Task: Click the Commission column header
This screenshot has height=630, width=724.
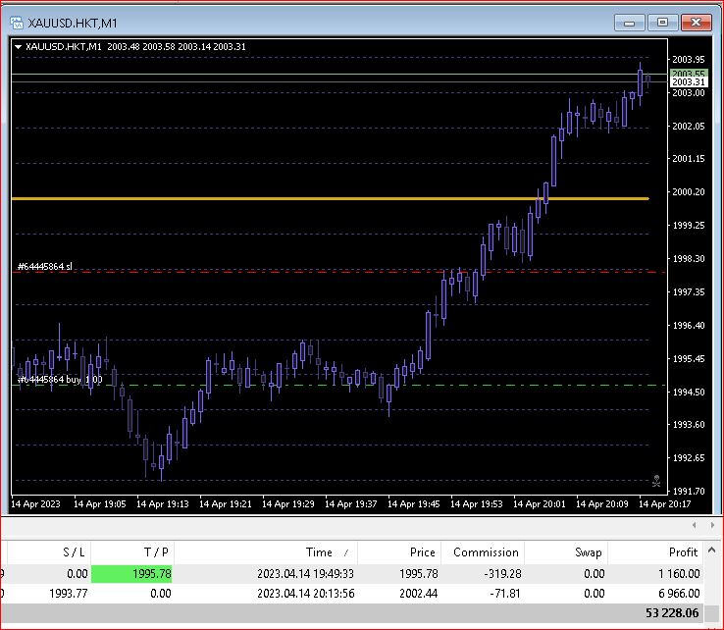Action: [484, 552]
